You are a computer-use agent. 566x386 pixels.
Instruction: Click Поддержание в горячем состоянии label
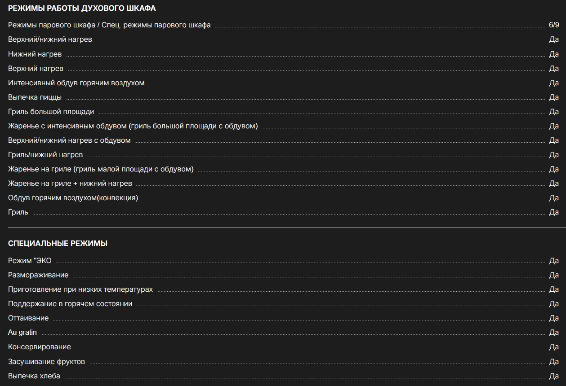click(x=70, y=303)
